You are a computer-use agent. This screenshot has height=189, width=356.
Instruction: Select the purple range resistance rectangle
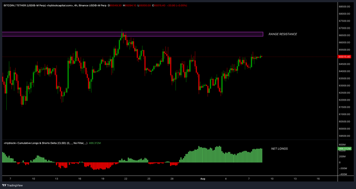132,35
